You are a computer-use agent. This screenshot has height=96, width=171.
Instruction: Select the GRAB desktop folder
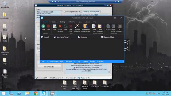point(5,27)
